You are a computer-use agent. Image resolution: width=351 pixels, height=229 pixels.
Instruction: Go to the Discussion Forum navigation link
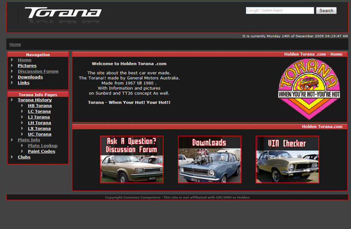click(x=38, y=71)
